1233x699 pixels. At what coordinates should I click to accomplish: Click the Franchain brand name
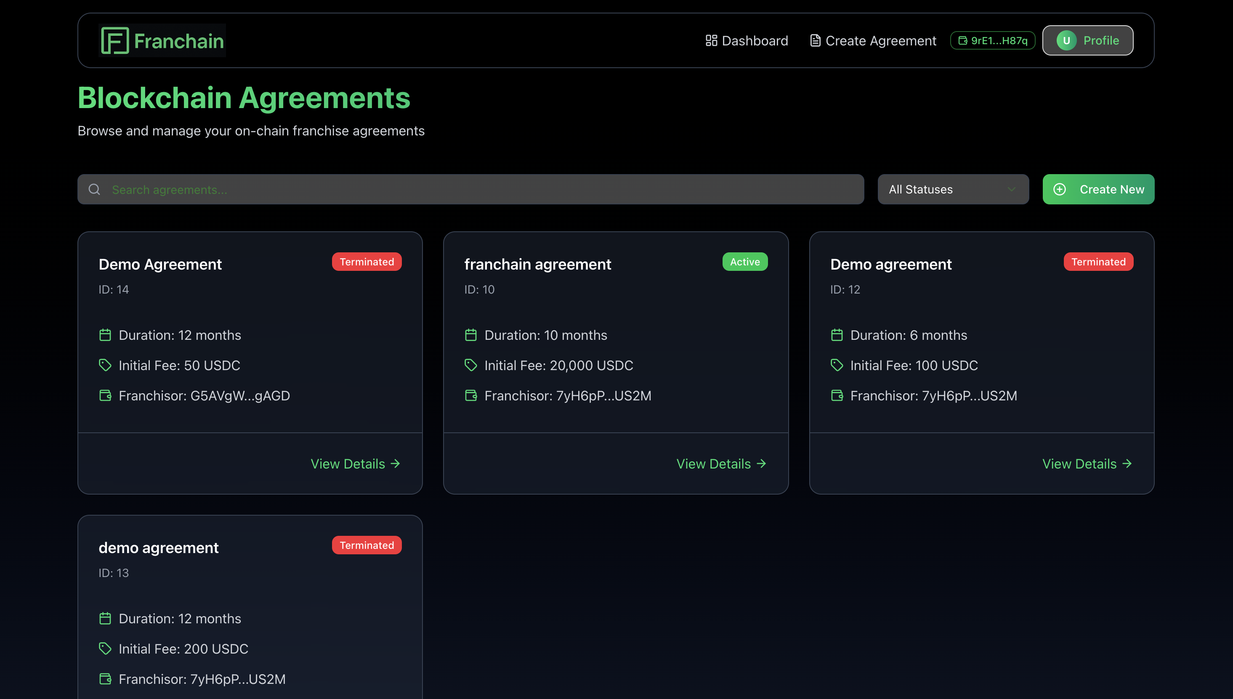pyautogui.click(x=179, y=41)
